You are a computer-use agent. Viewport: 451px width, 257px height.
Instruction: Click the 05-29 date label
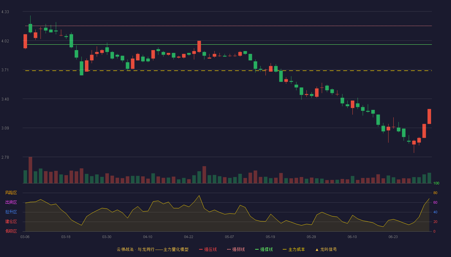tap(311, 237)
